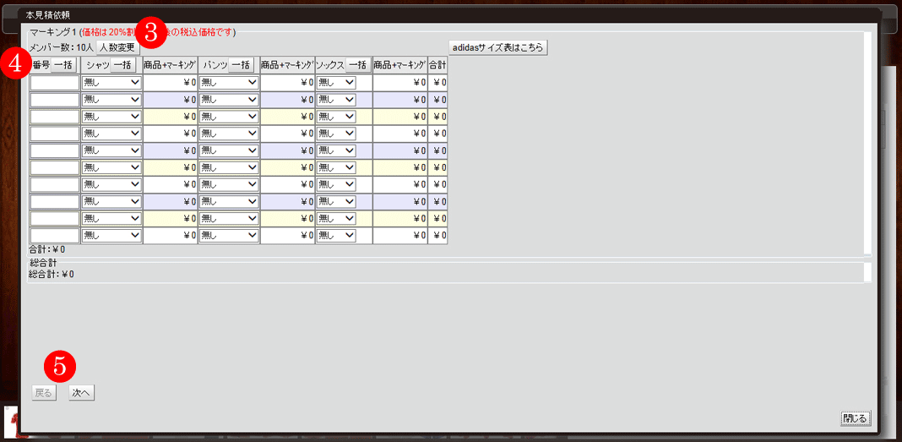Click 一括 button in the ソックス header

point(358,65)
